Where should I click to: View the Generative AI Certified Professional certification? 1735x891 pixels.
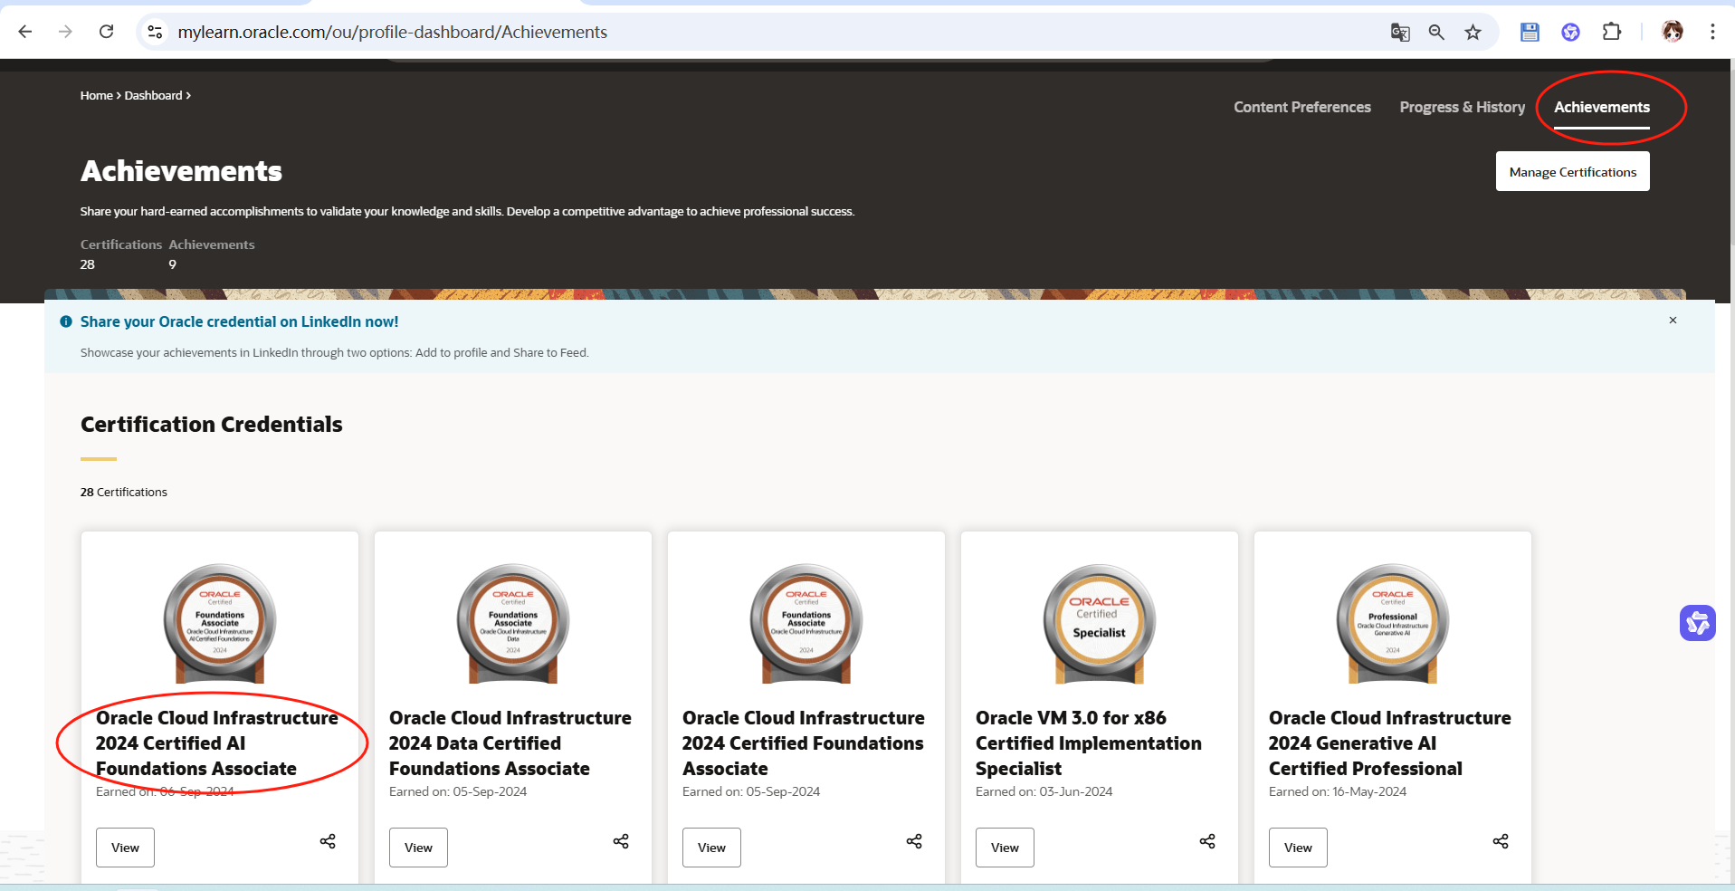click(x=1298, y=848)
